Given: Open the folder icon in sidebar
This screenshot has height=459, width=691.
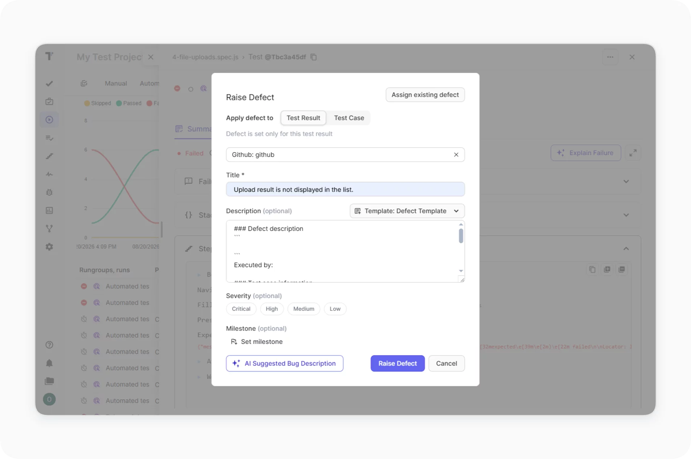Looking at the screenshot, I should point(49,381).
